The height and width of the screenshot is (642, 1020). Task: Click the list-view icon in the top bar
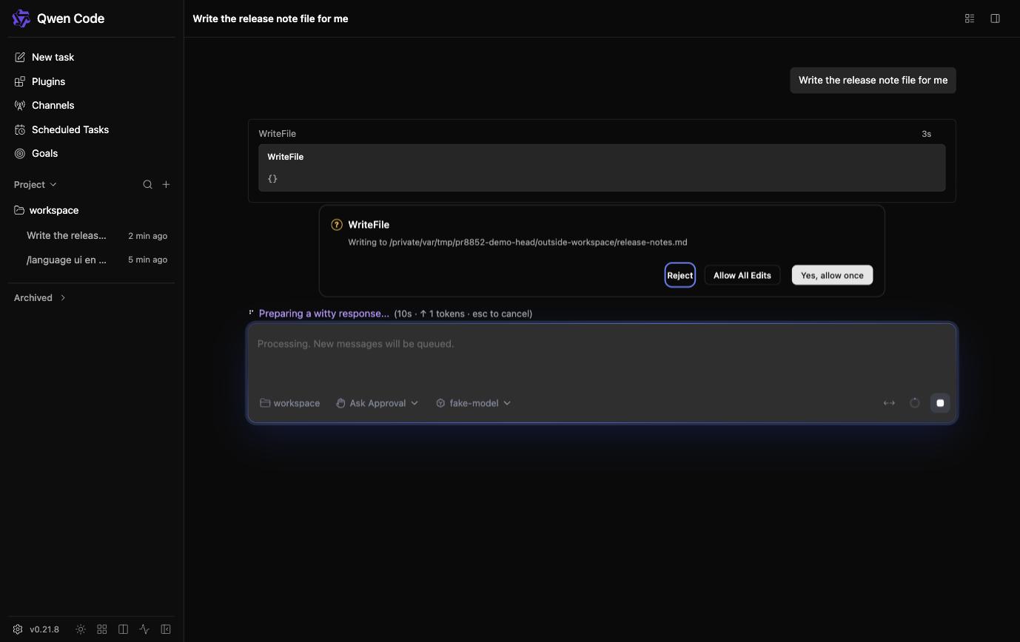970,18
